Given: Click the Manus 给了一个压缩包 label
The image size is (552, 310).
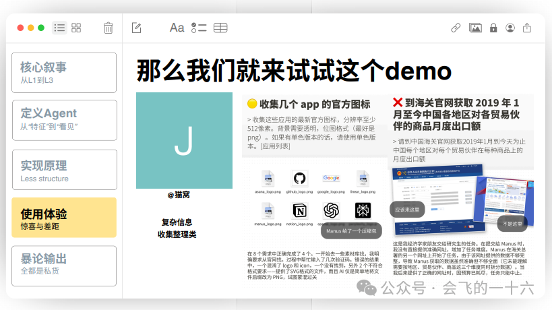Looking at the screenshot, I should point(351,231).
